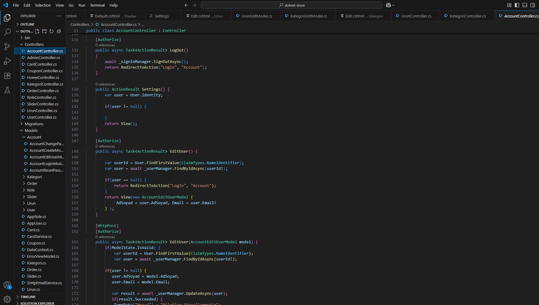This screenshot has width=539, height=305.
Task: Expand the Slider model folder
Action: click(x=40, y=197)
